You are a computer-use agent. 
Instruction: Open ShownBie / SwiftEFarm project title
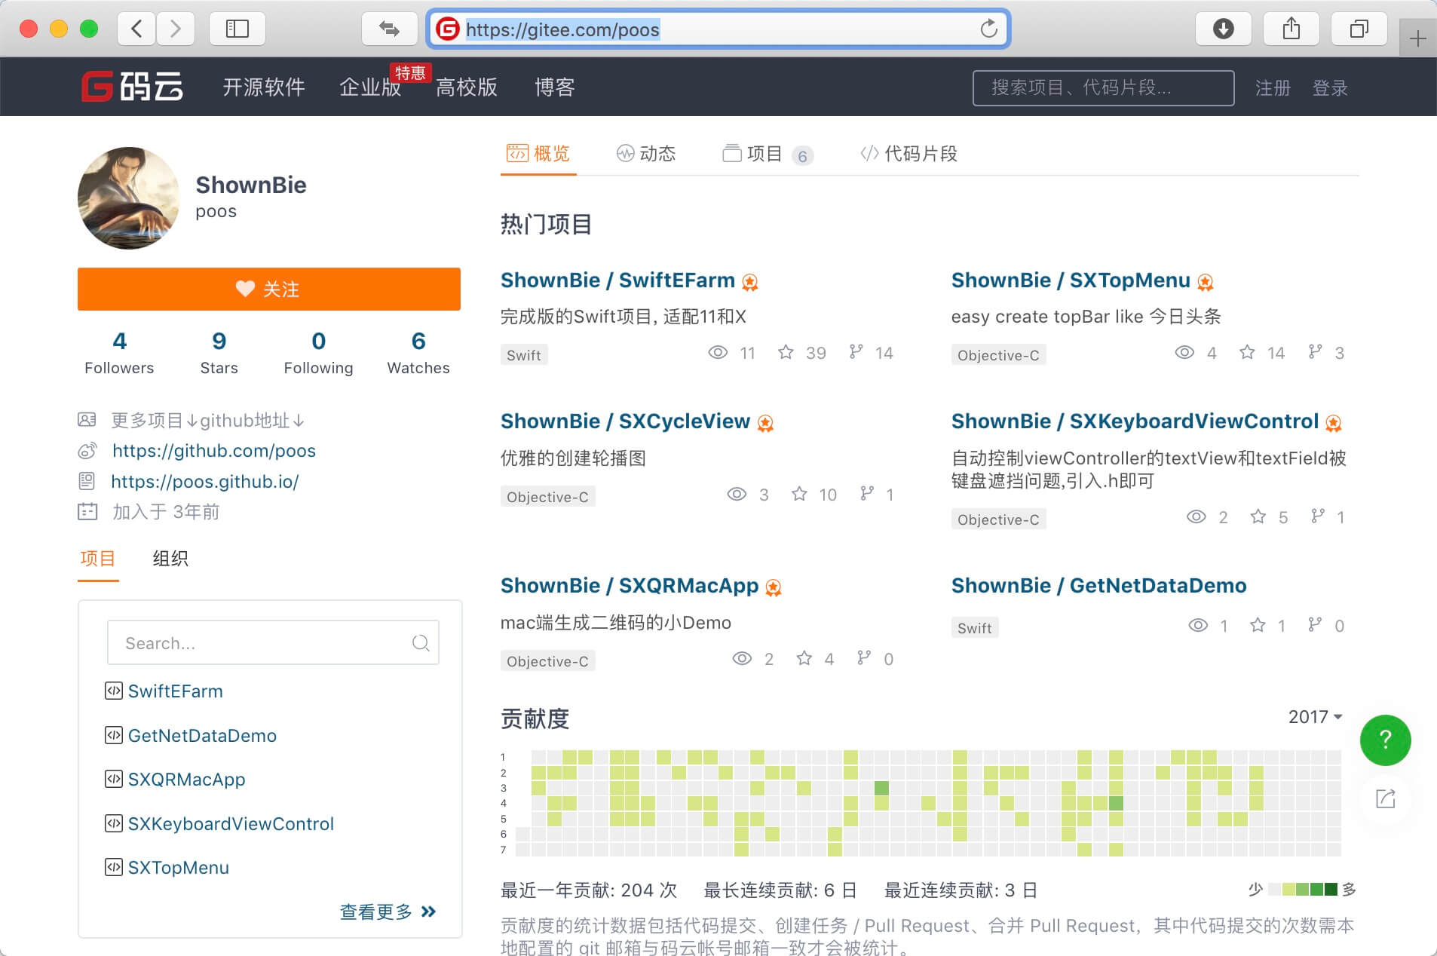click(x=617, y=280)
